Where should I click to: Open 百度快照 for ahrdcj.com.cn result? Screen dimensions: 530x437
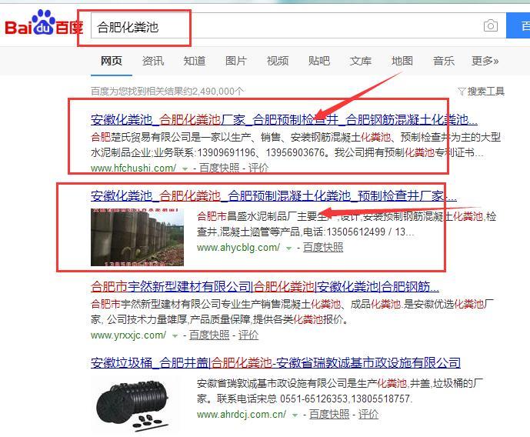click(329, 415)
